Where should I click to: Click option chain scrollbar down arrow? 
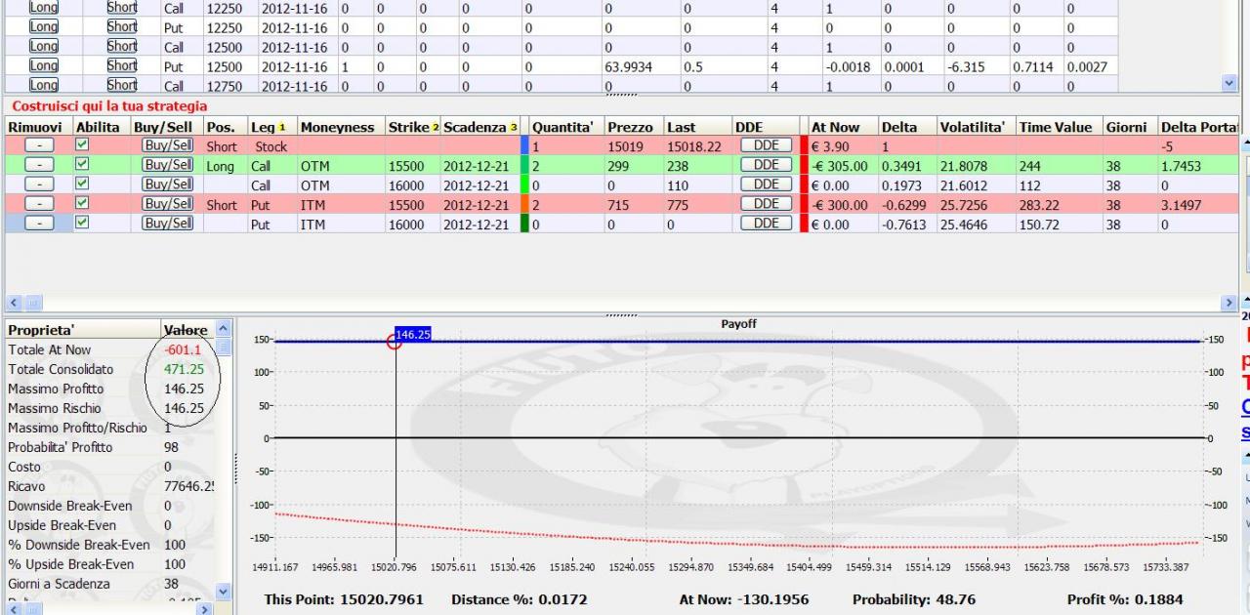1229,85
